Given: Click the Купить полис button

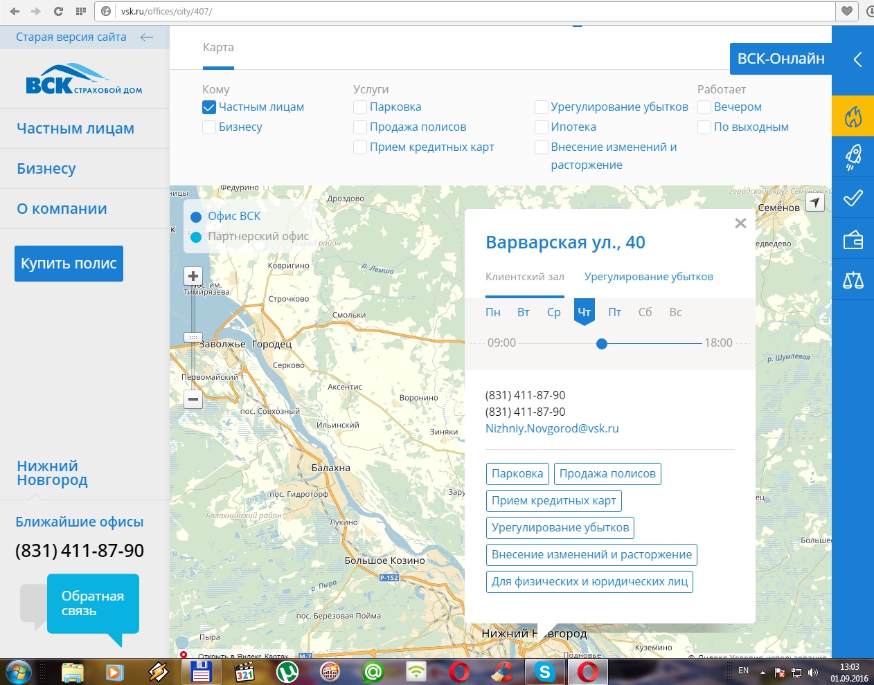Looking at the screenshot, I should (x=69, y=264).
